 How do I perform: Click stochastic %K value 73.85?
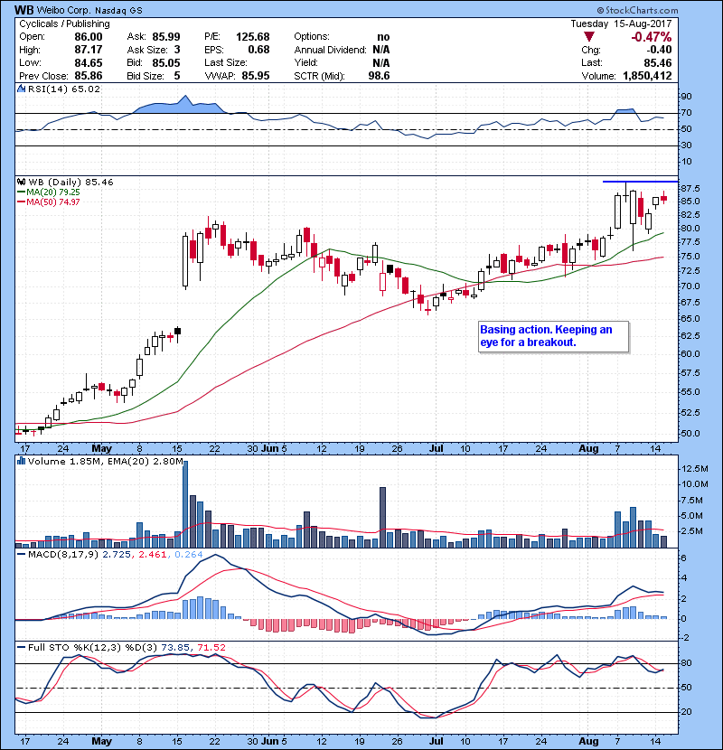175,647
